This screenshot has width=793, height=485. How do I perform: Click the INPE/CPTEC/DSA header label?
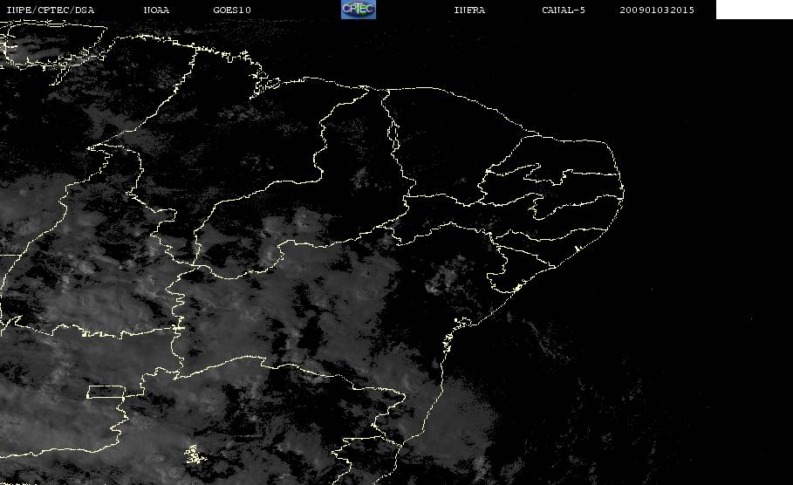(x=50, y=10)
